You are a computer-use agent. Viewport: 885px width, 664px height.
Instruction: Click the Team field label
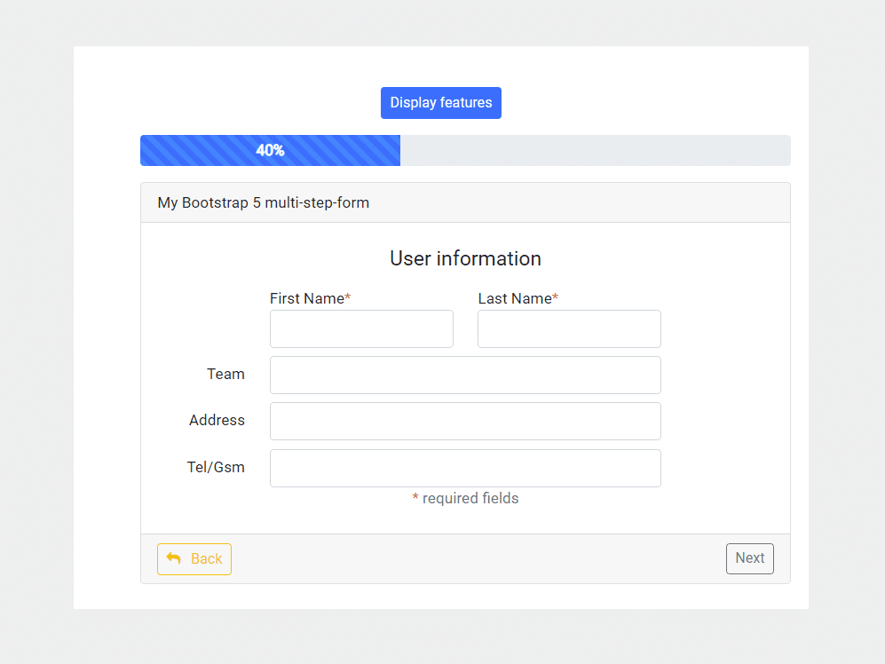pyautogui.click(x=225, y=374)
